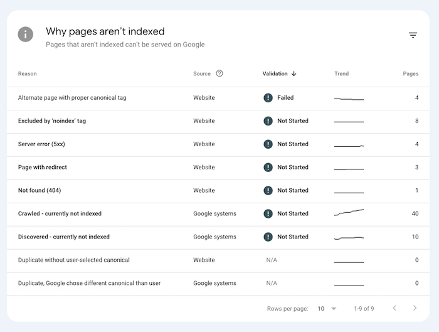Click the Pages column header
Screen dimensions: 439x332
(x=410, y=74)
